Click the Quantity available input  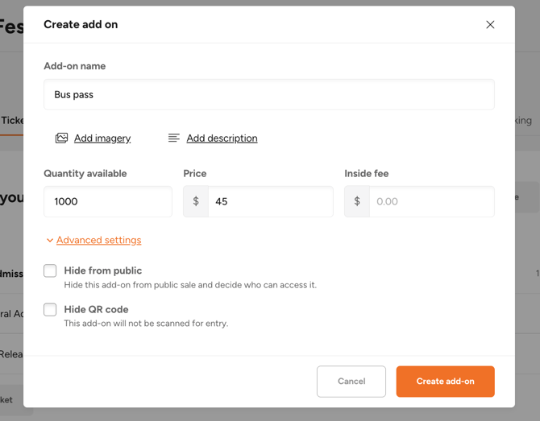coord(108,201)
